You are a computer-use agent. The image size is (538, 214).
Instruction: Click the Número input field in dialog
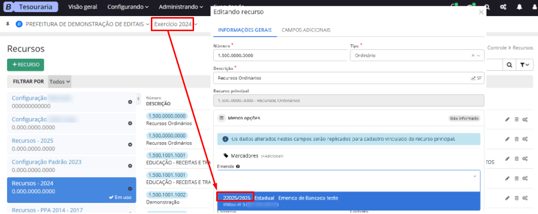[281, 55]
